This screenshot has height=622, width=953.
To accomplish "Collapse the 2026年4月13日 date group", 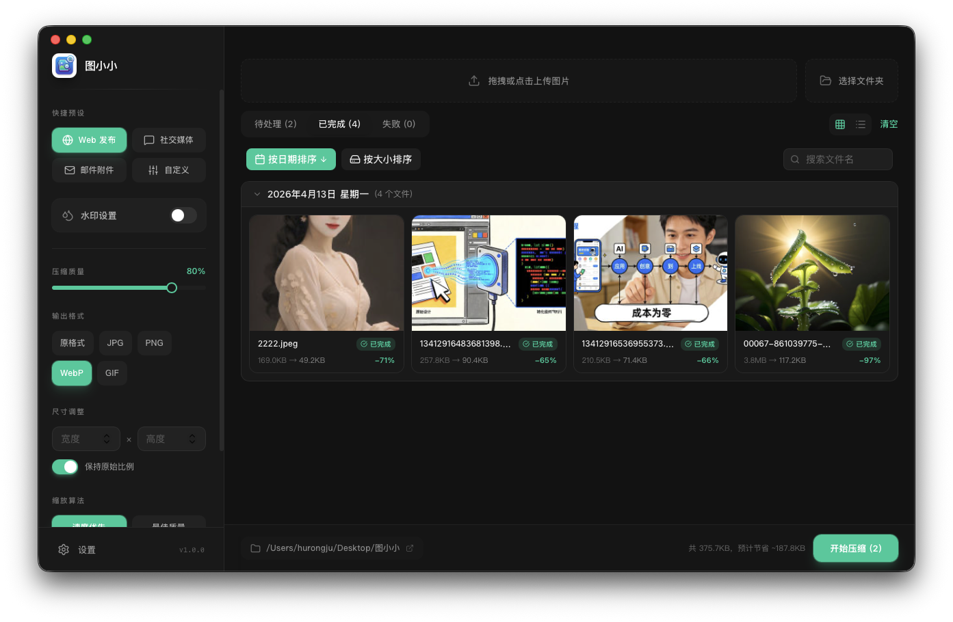I will (257, 194).
